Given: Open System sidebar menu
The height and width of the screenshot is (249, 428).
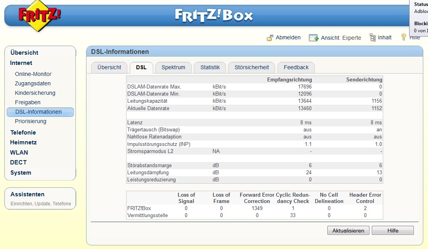Looking at the screenshot, I should click(x=21, y=172).
